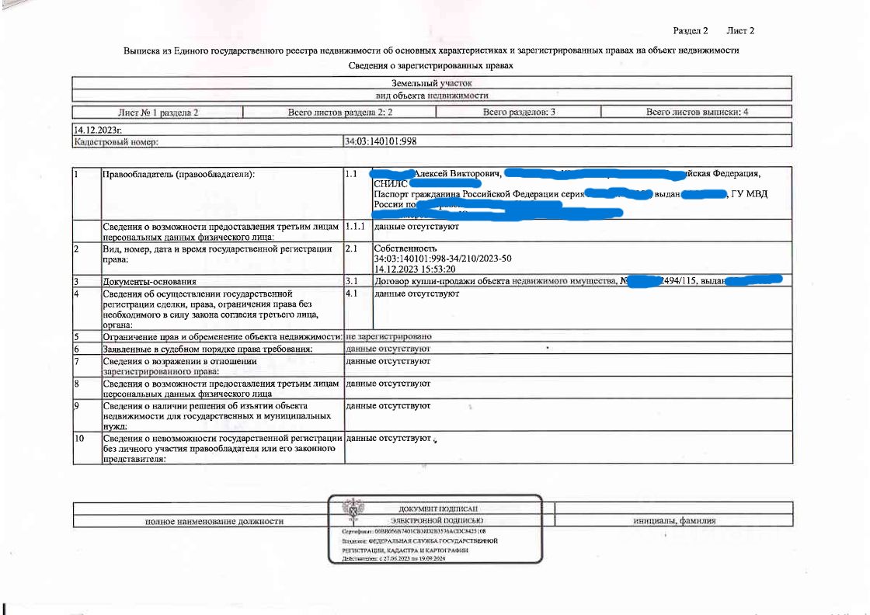Select the stamp text "ДОКУМЕНТ ПОДПИСАН"

(438, 509)
